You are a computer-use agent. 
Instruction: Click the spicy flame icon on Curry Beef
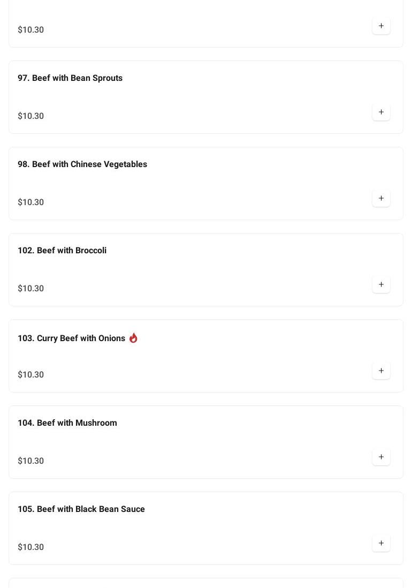133,338
